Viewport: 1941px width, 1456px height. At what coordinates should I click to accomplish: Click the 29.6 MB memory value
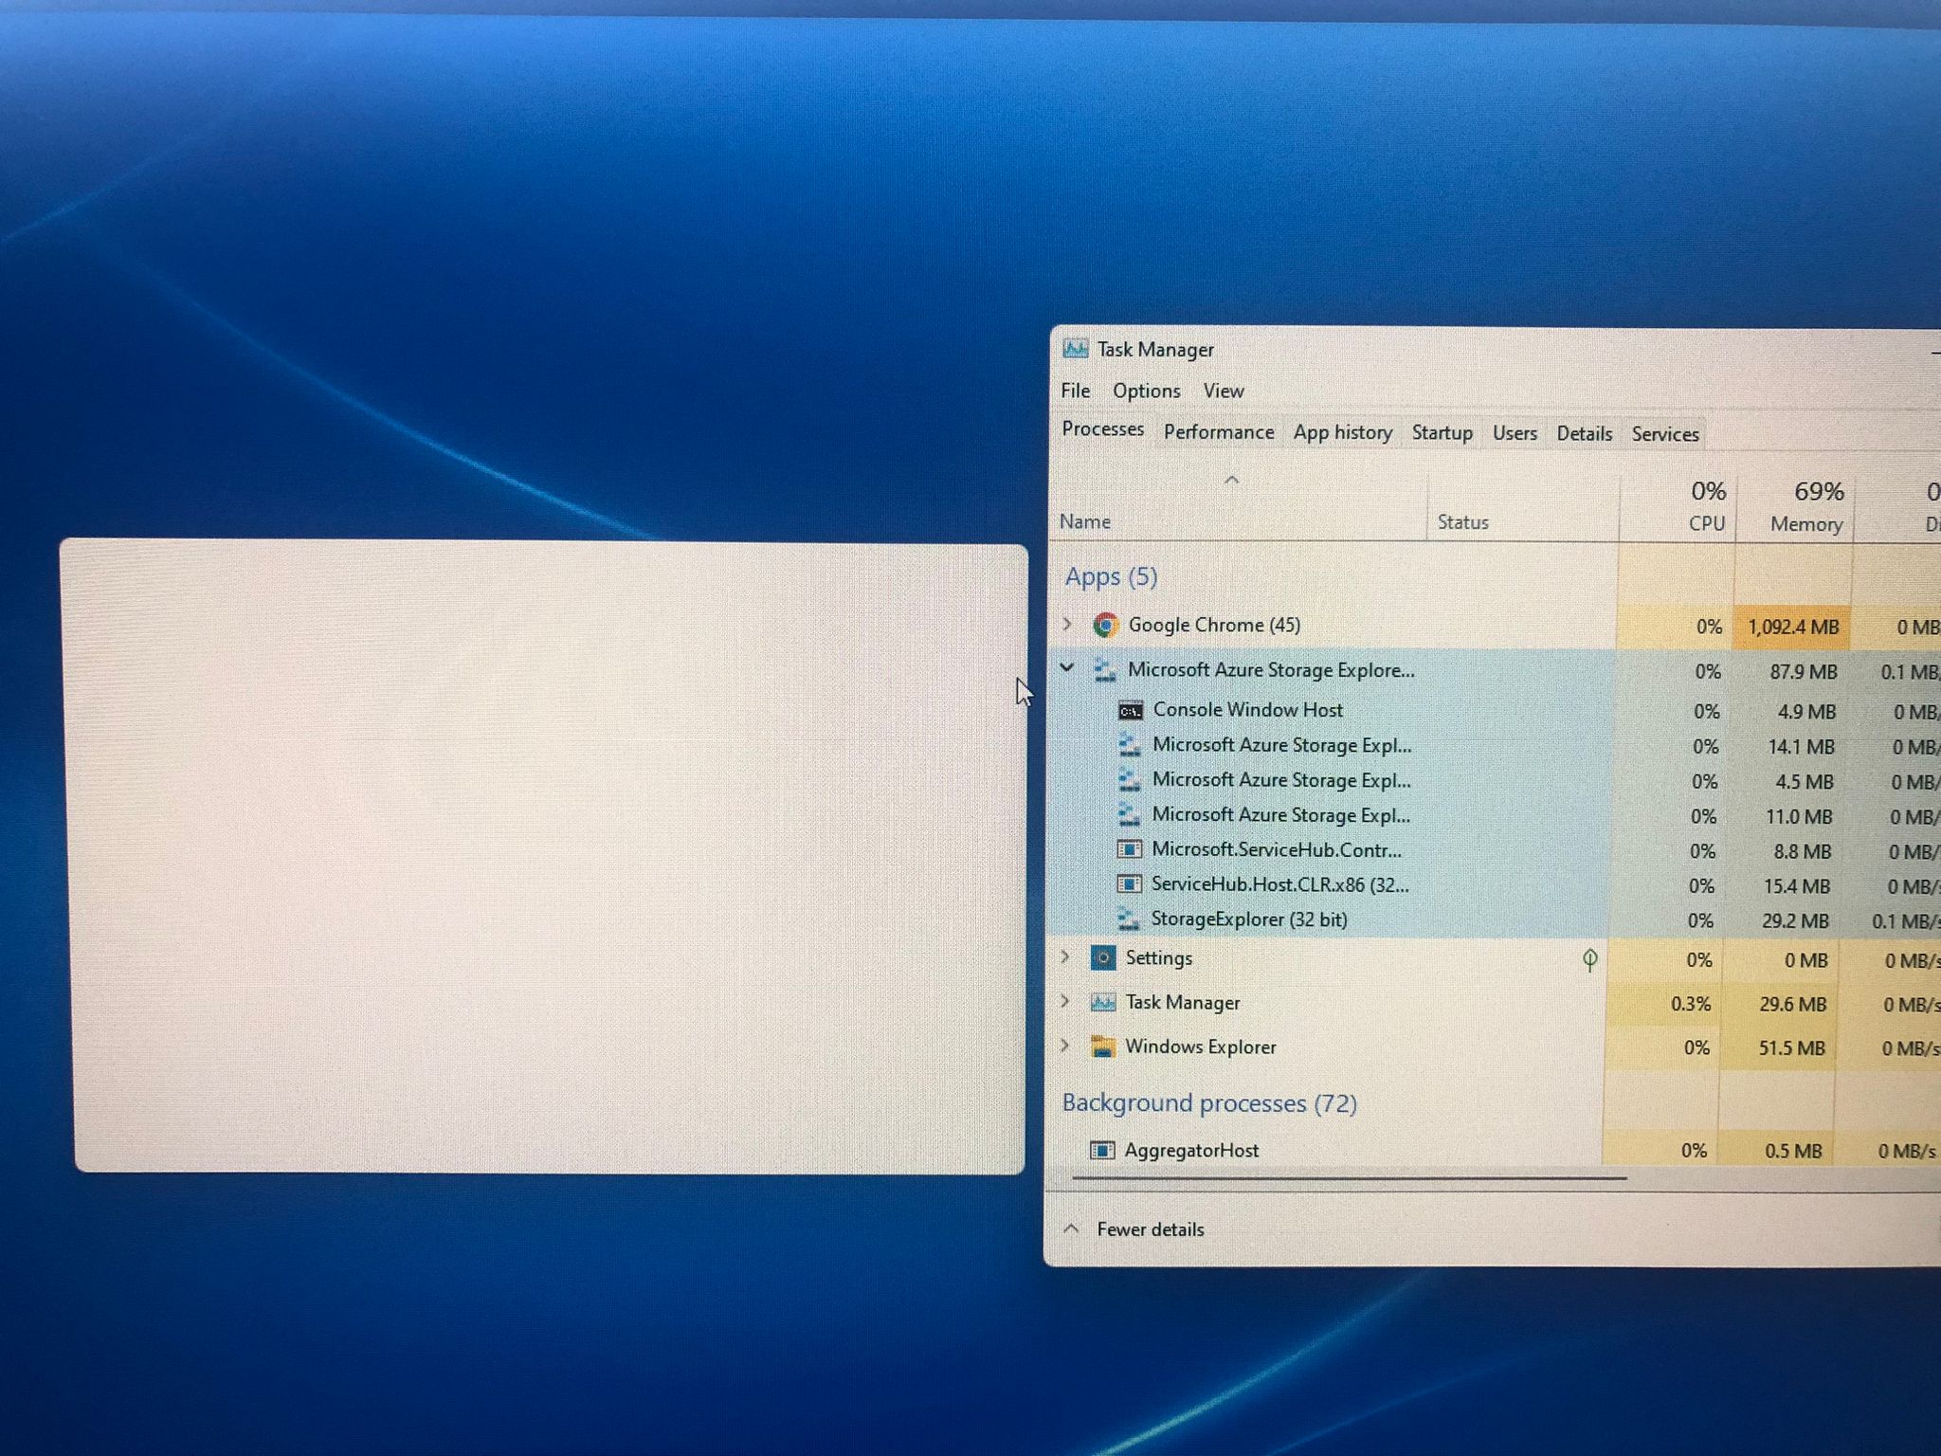[x=1792, y=1004]
